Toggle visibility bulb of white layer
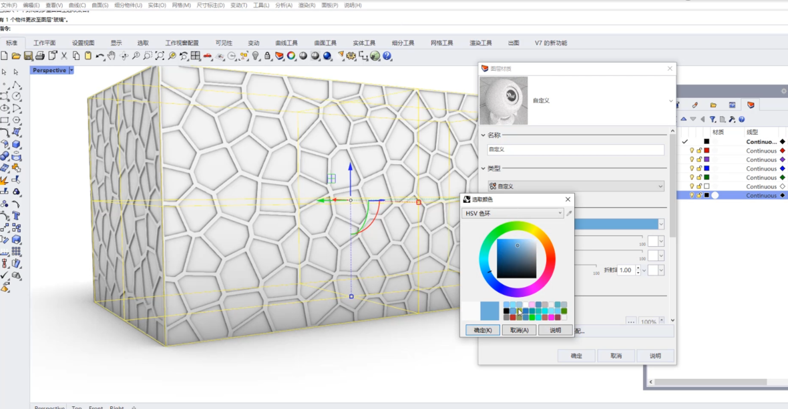Viewport: 788px width, 409px height. 692,186
